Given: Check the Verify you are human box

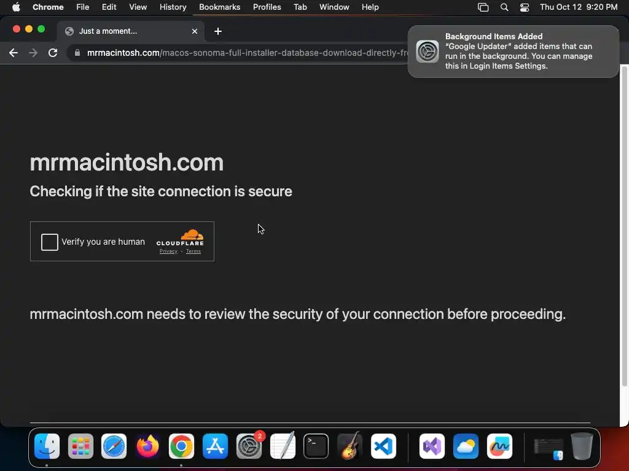Looking at the screenshot, I should point(50,242).
